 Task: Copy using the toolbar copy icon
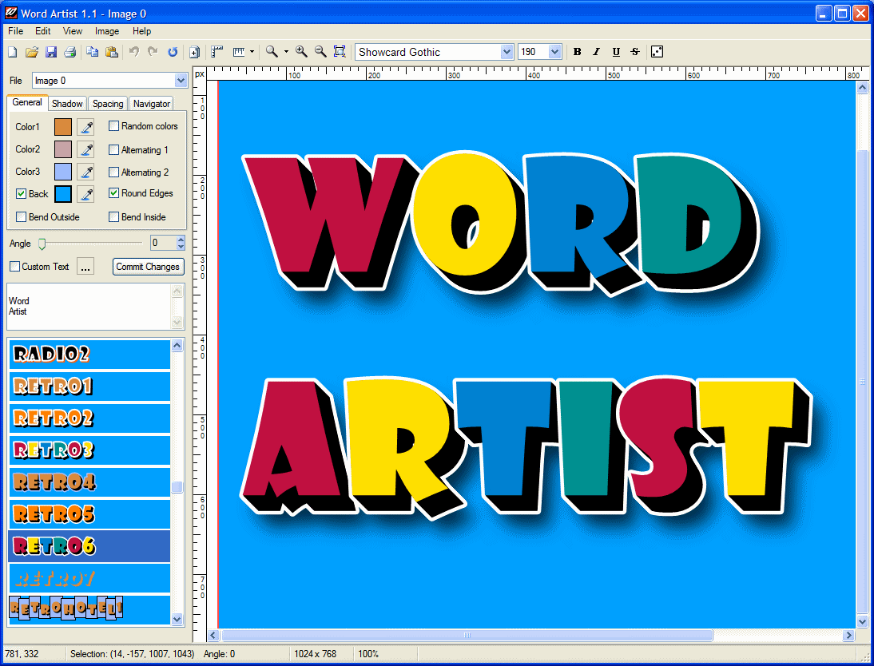(93, 52)
